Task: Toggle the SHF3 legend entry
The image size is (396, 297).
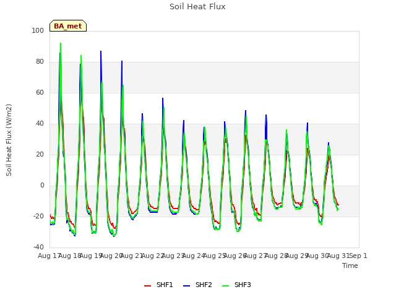Action: click(x=236, y=285)
